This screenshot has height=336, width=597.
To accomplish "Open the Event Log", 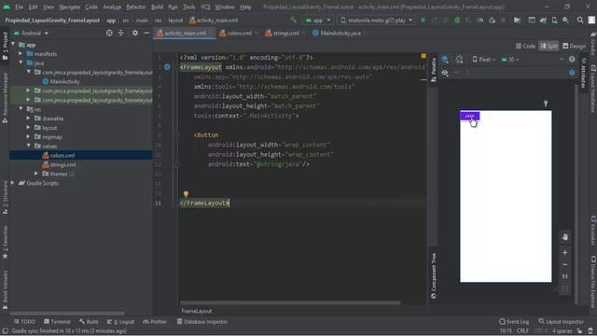I will click(x=514, y=322).
